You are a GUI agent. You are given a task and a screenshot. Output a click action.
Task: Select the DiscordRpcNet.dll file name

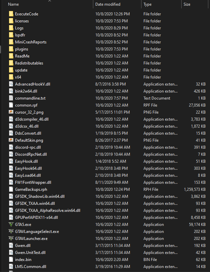pyautogui.click(x=31, y=154)
